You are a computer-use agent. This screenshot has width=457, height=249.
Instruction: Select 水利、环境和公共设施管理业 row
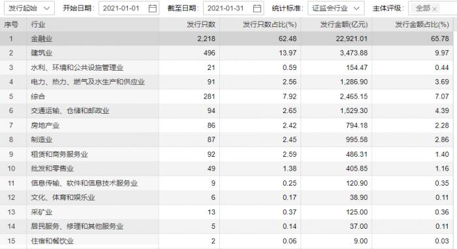pyautogui.click(x=227, y=67)
